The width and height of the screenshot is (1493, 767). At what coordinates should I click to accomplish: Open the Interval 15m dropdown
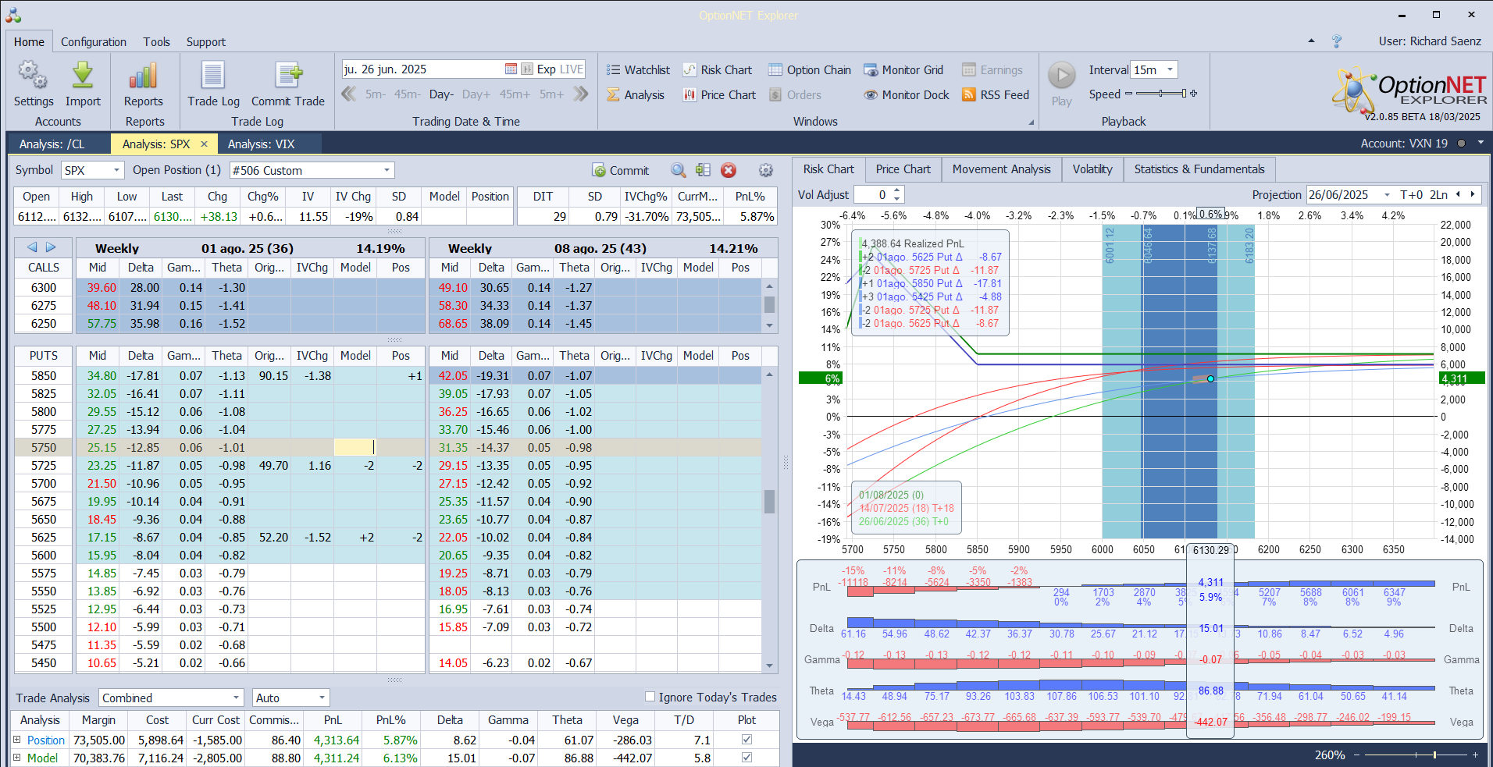pyautogui.click(x=1170, y=69)
